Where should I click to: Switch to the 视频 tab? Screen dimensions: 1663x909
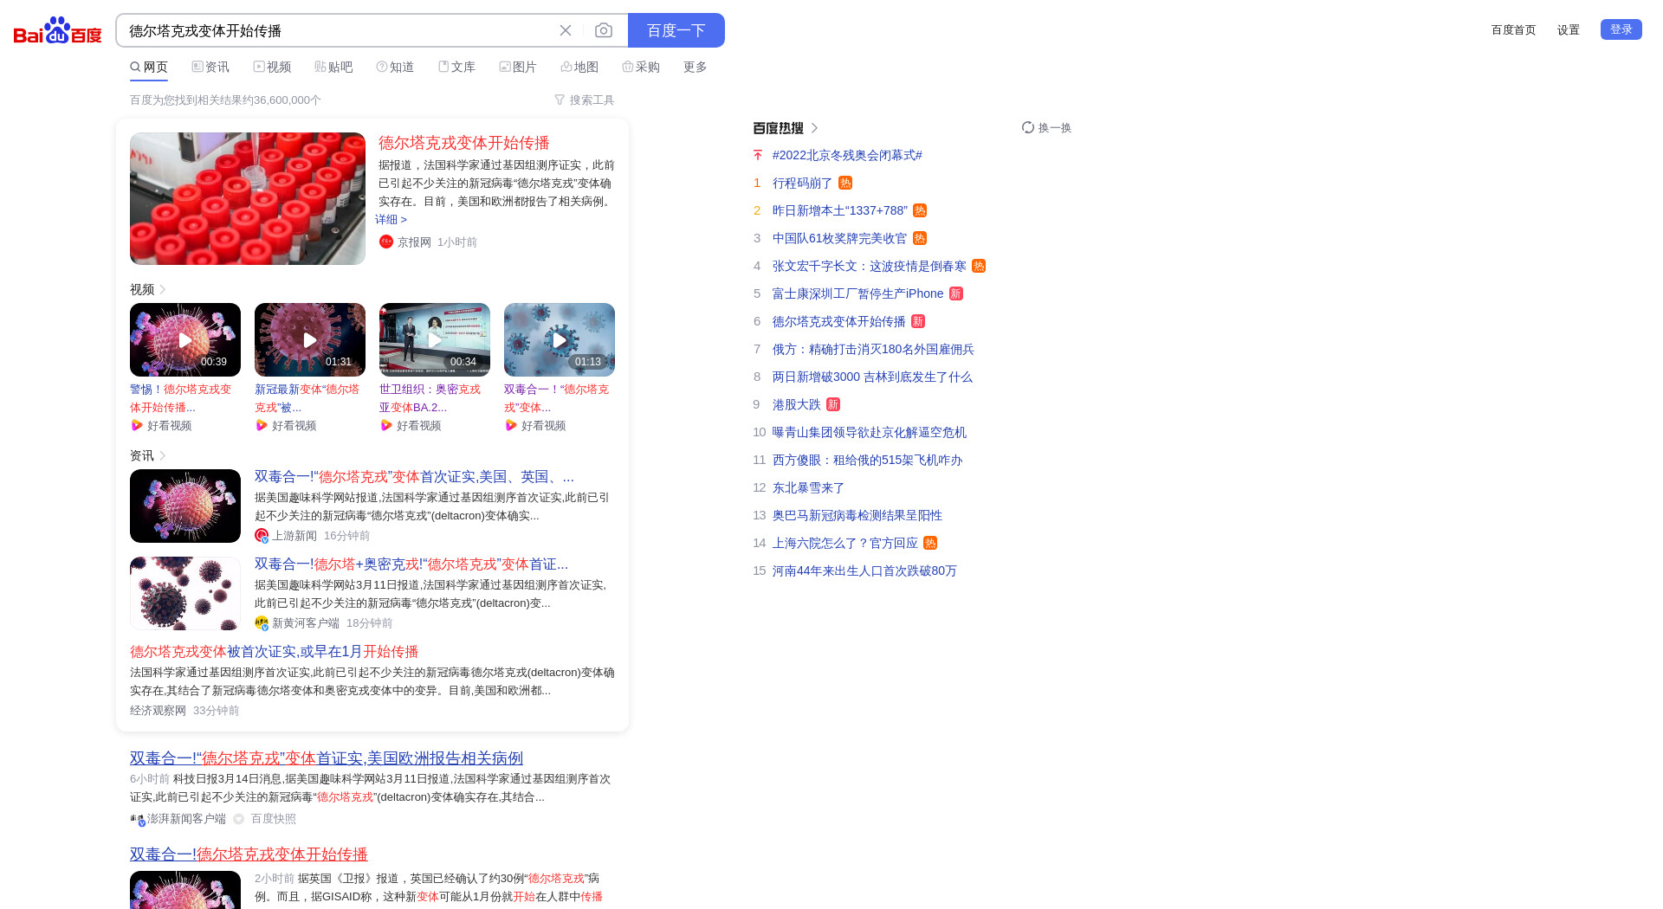[272, 67]
